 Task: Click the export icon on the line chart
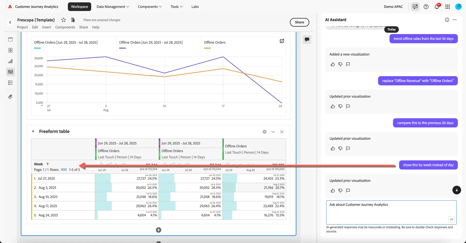click(282, 41)
